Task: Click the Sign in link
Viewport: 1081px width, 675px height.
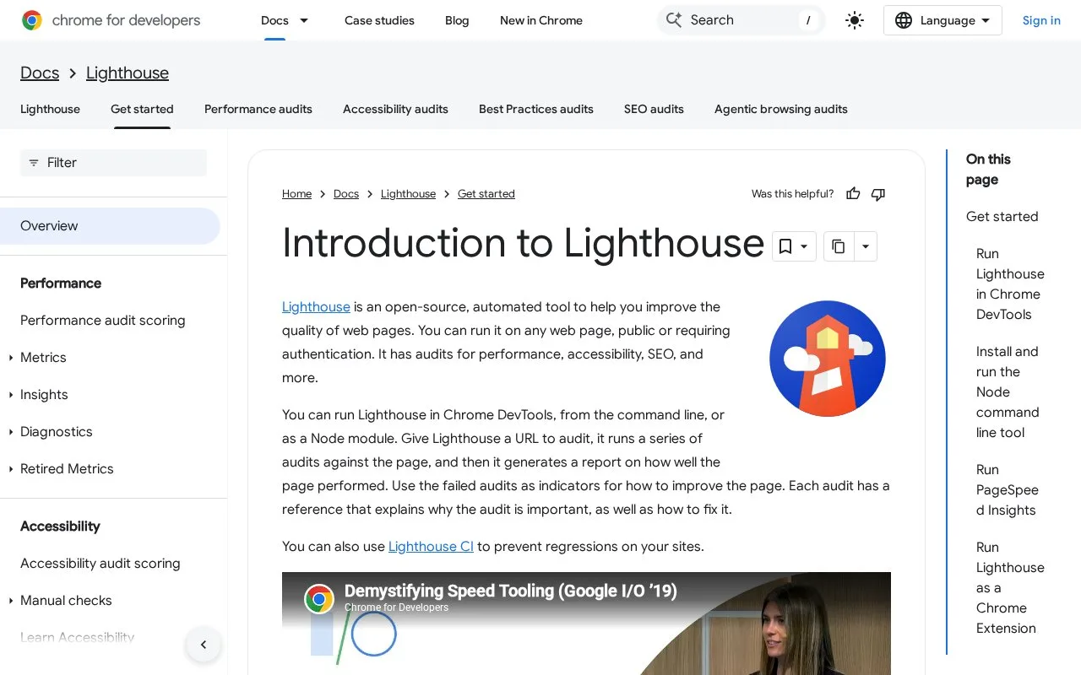Action: coord(1041,20)
